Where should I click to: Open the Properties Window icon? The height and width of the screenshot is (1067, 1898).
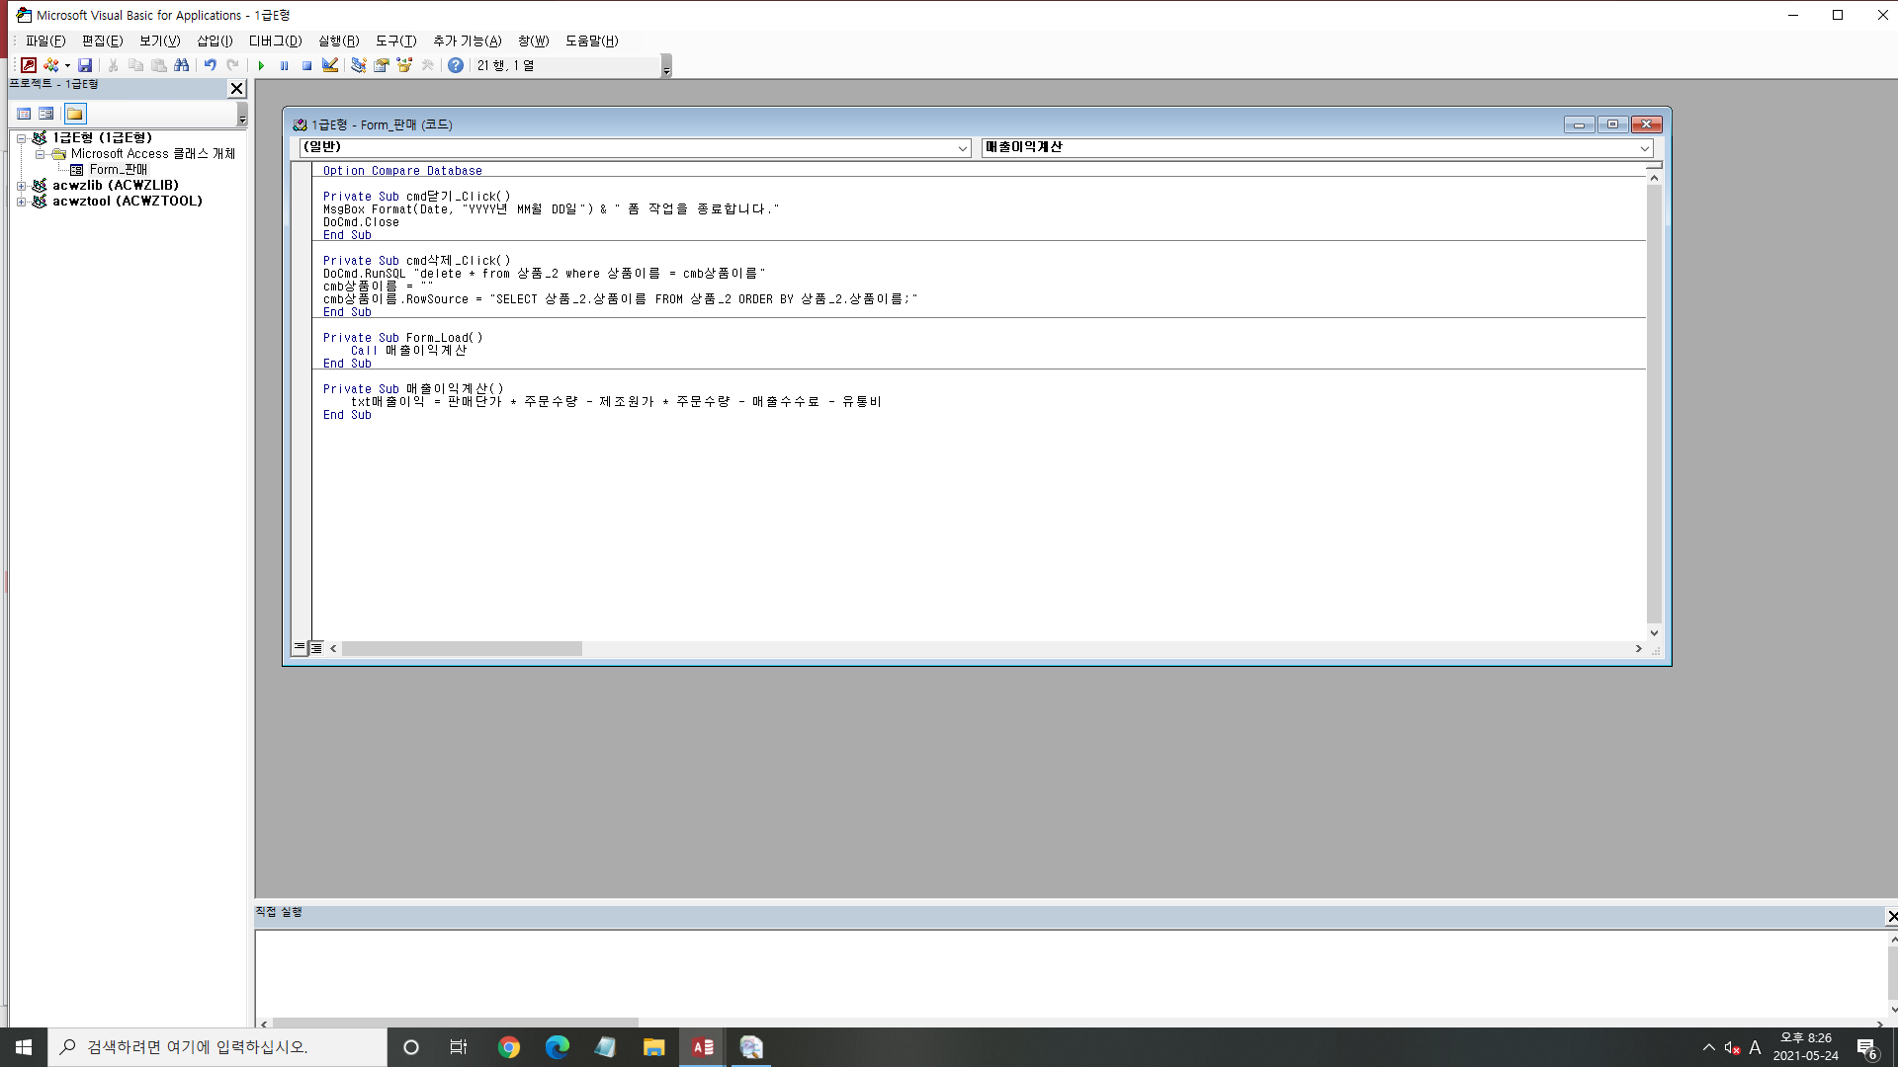(381, 65)
